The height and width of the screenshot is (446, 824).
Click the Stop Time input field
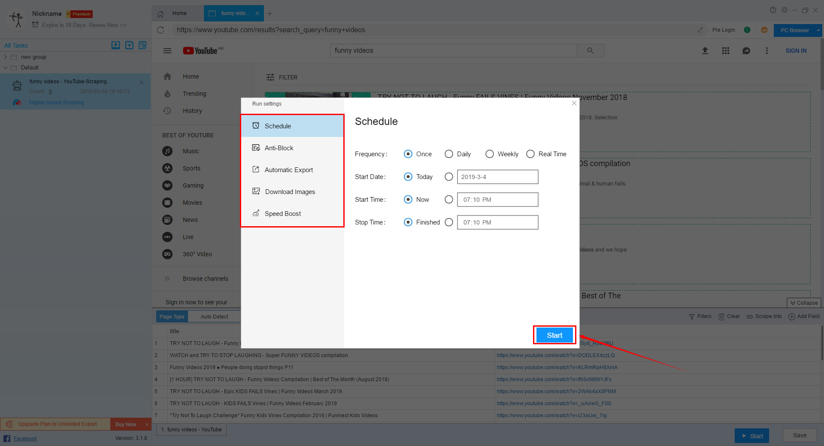click(x=497, y=222)
